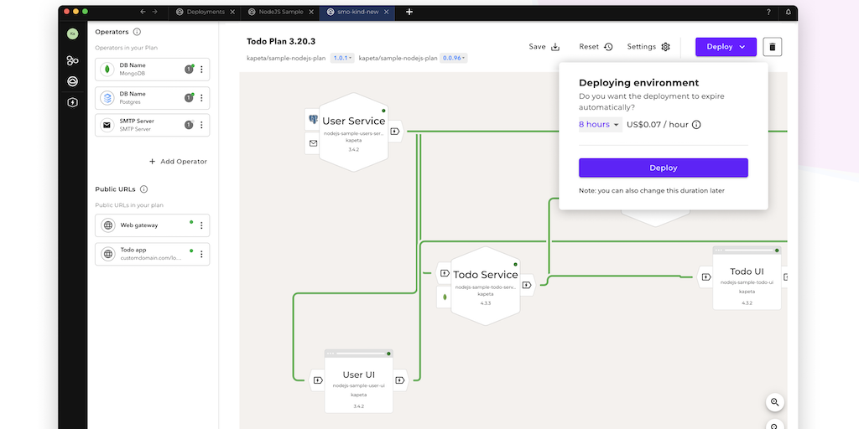Click the zoom in magnifier icon
The height and width of the screenshot is (429, 859).
tap(774, 402)
